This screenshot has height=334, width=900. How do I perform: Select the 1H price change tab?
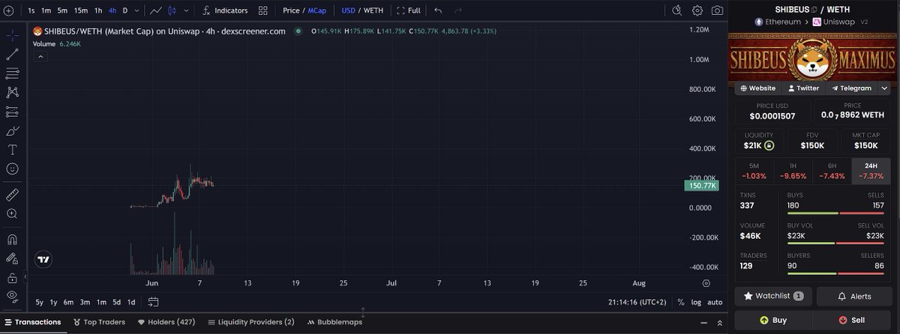(x=793, y=171)
